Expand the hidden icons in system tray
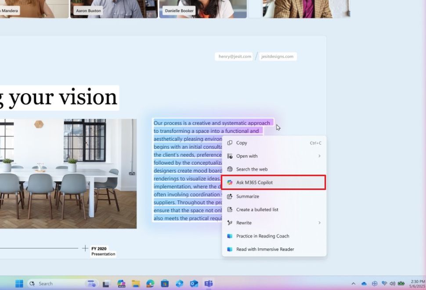 (x=354, y=283)
